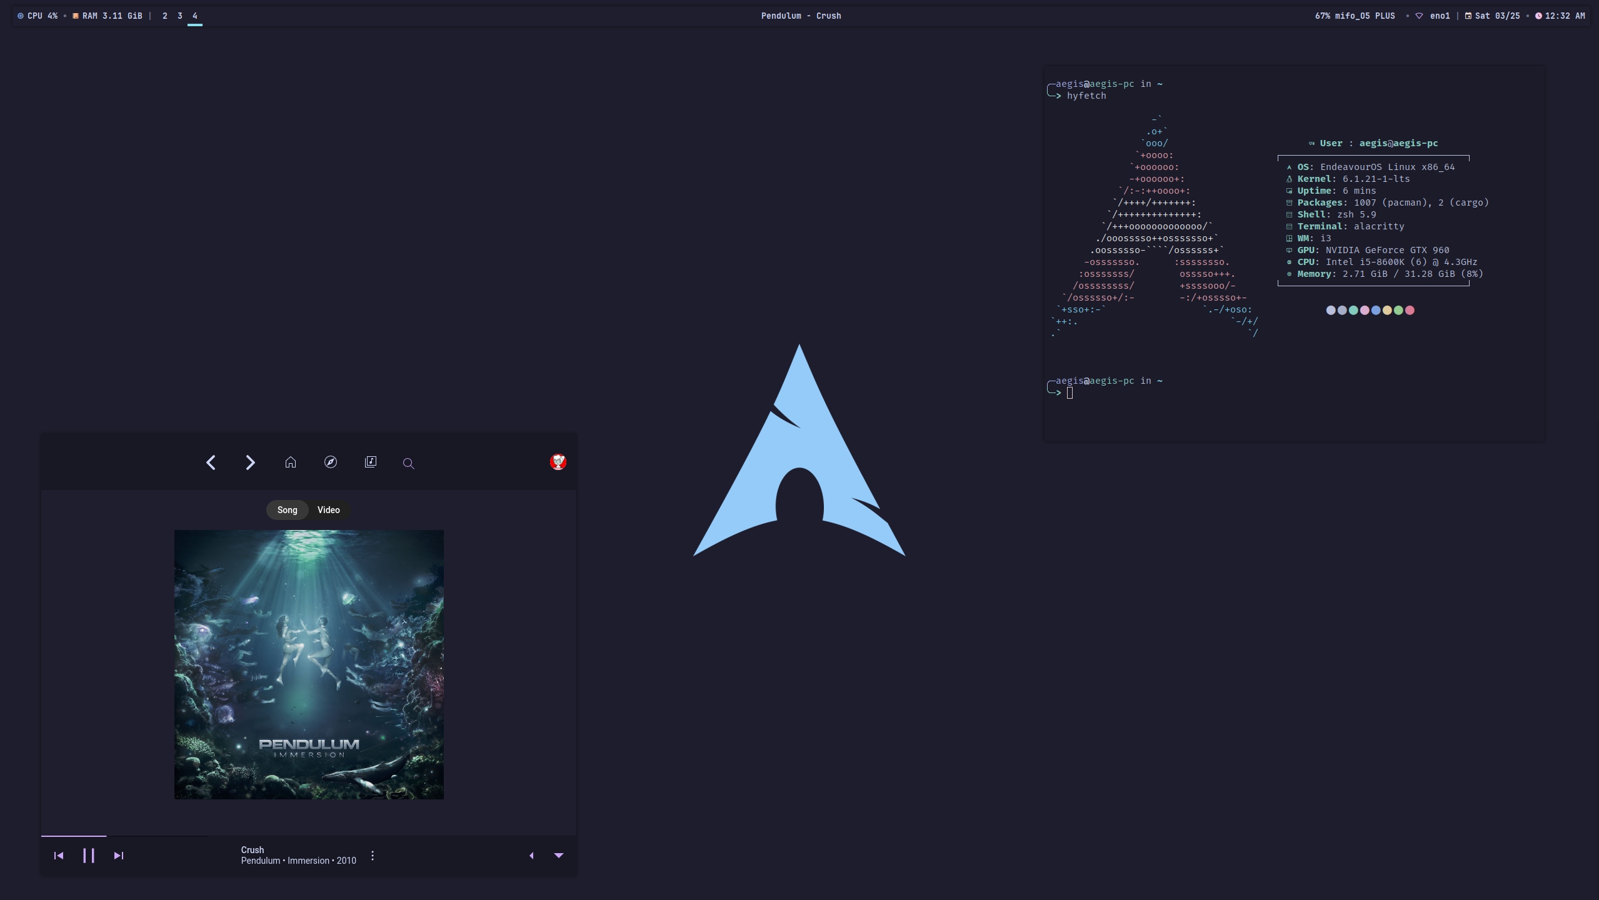Switch to workspace 3 in the top bar

(180, 16)
